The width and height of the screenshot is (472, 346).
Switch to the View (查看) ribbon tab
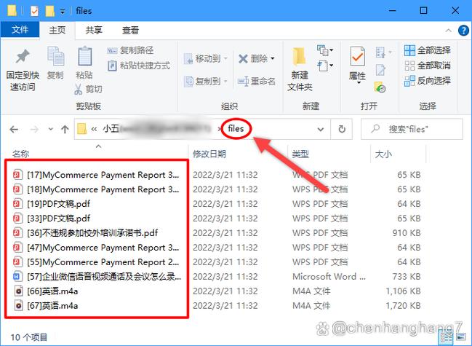pyautogui.click(x=130, y=30)
